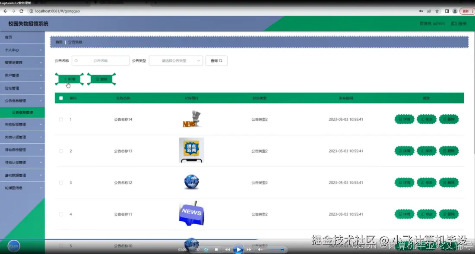Image resolution: width=475 pixels, height=254 pixels.
Task: Click the green 新增 add button
Action: point(70,79)
